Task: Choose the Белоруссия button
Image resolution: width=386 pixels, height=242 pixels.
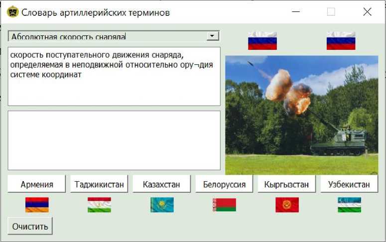Action: point(224,184)
